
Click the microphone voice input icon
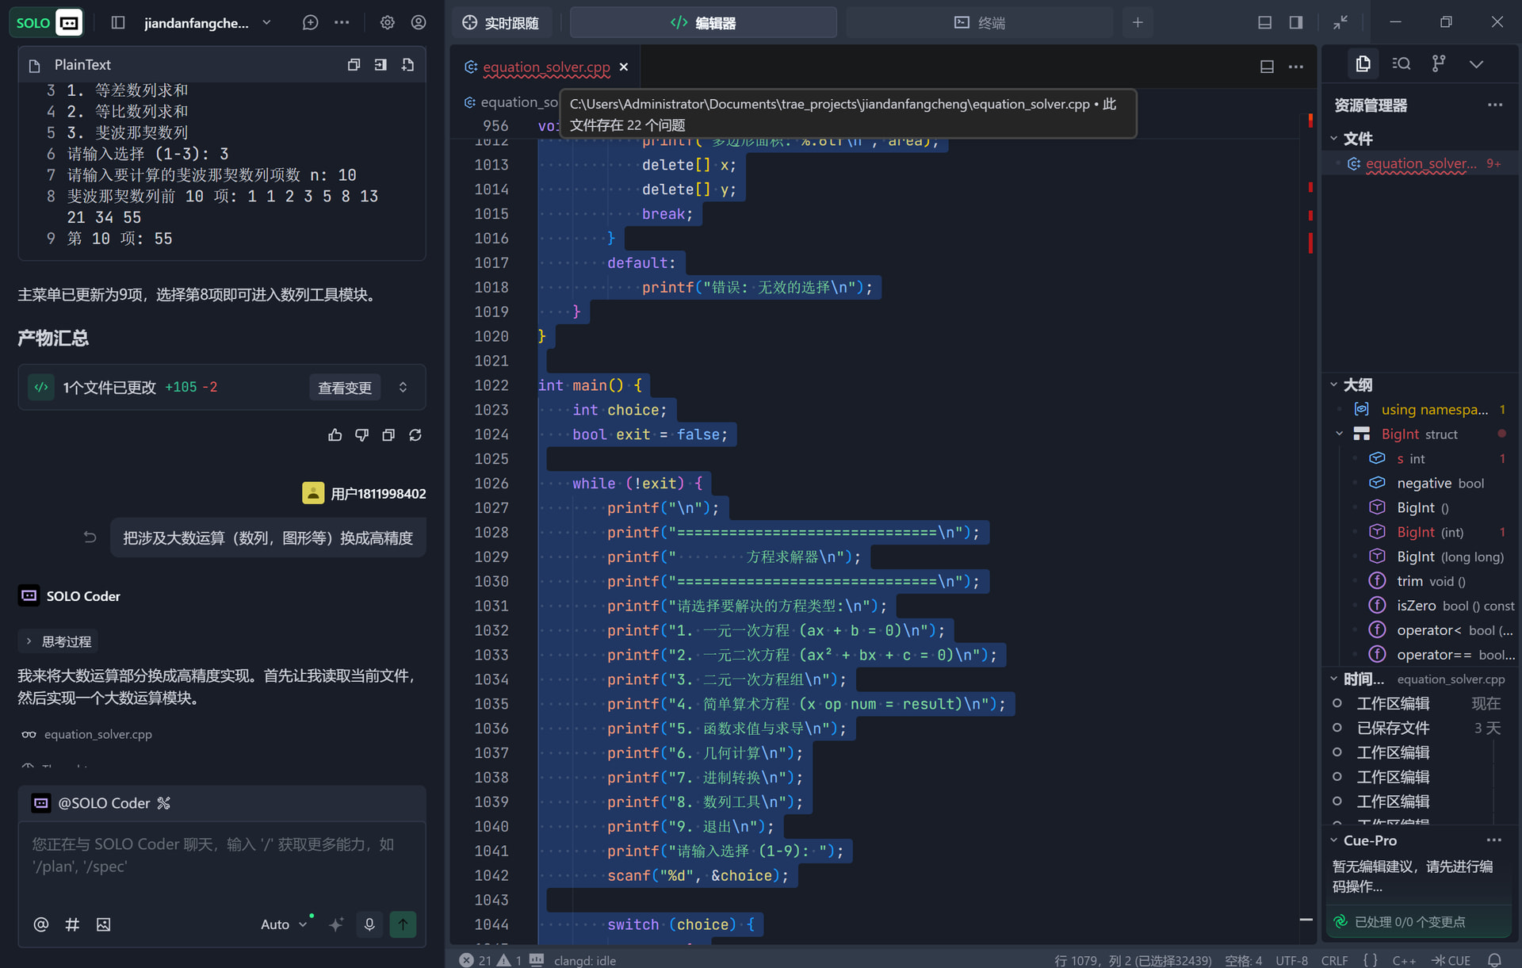click(369, 924)
